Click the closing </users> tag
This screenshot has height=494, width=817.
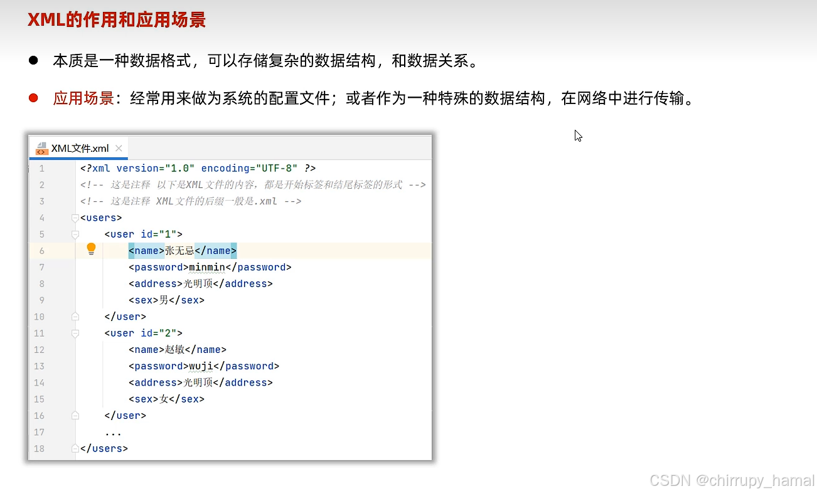coord(104,448)
